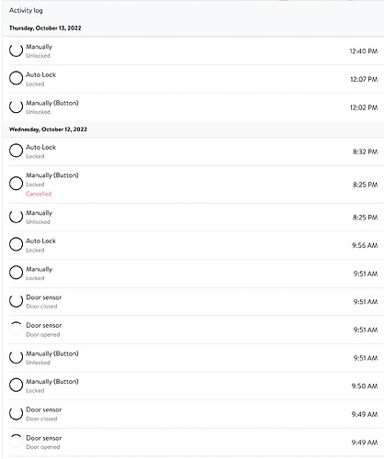The width and height of the screenshot is (384, 459).
Task: Open Manually (Button) Unlocked entry at 9:51 AM
Action: point(193,358)
